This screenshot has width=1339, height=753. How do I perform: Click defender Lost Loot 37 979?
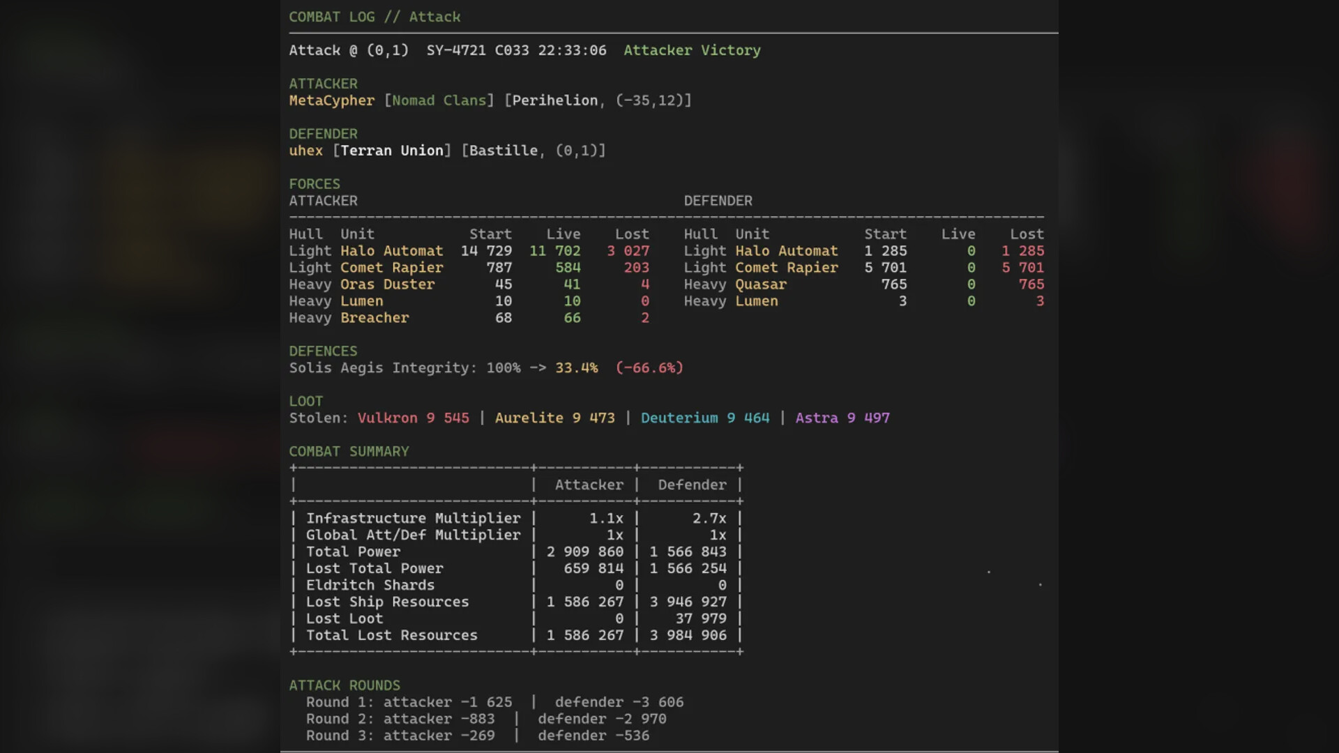701,619
